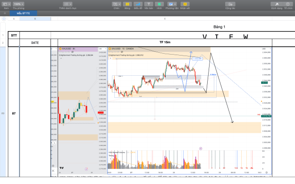Select the XAUUSD 15 OANDA chart image

coord(190,111)
